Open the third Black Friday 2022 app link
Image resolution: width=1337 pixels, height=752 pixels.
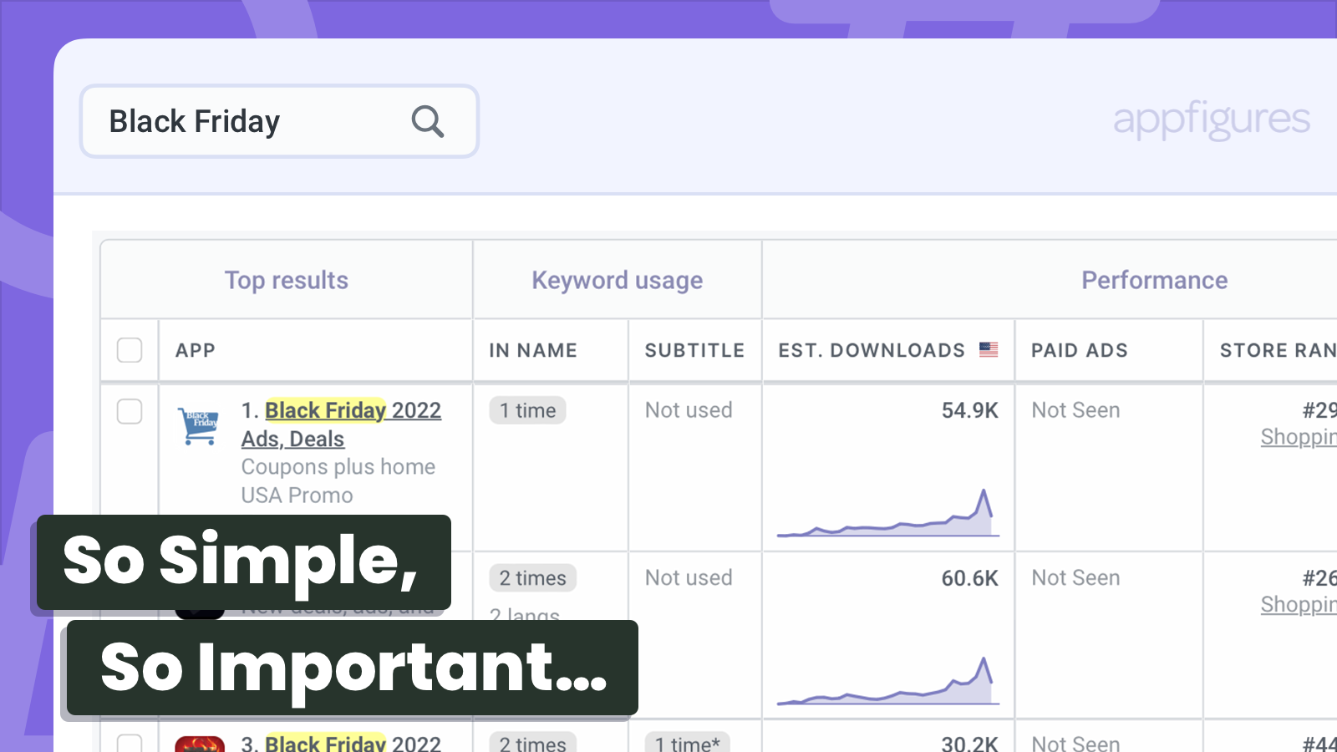point(353,743)
